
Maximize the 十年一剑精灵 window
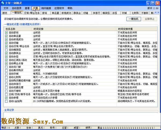[153, 3]
